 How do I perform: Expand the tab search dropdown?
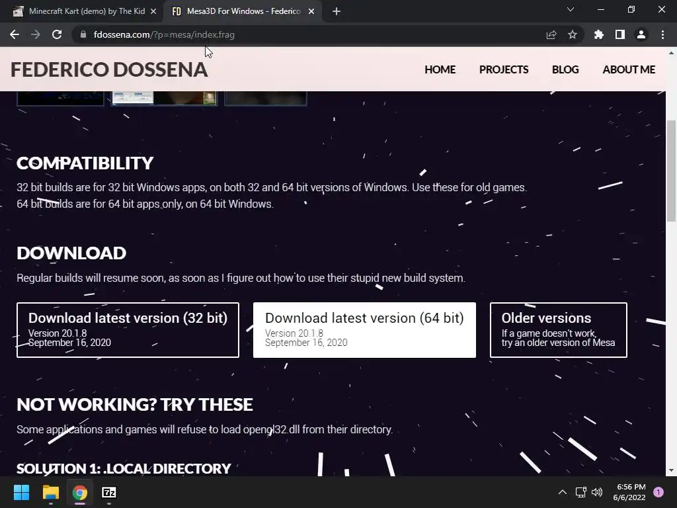[571, 9]
